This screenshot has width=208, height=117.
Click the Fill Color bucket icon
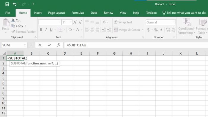click(x=70, y=30)
